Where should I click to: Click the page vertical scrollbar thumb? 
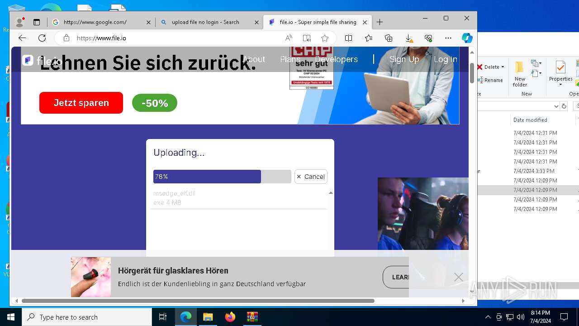pos(472,73)
